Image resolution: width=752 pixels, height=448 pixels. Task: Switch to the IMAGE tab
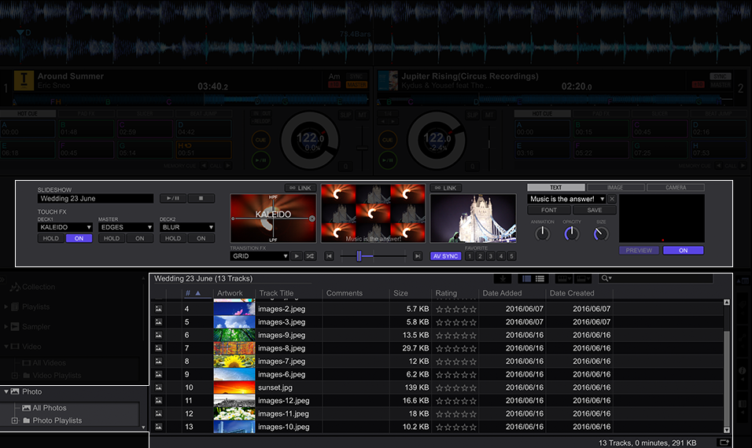coord(615,187)
